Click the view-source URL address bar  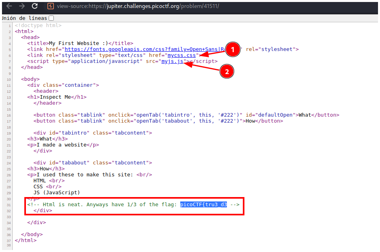(x=138, y=6)
